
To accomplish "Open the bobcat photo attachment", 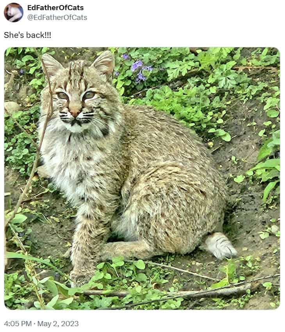I will [x=142, y=178].
